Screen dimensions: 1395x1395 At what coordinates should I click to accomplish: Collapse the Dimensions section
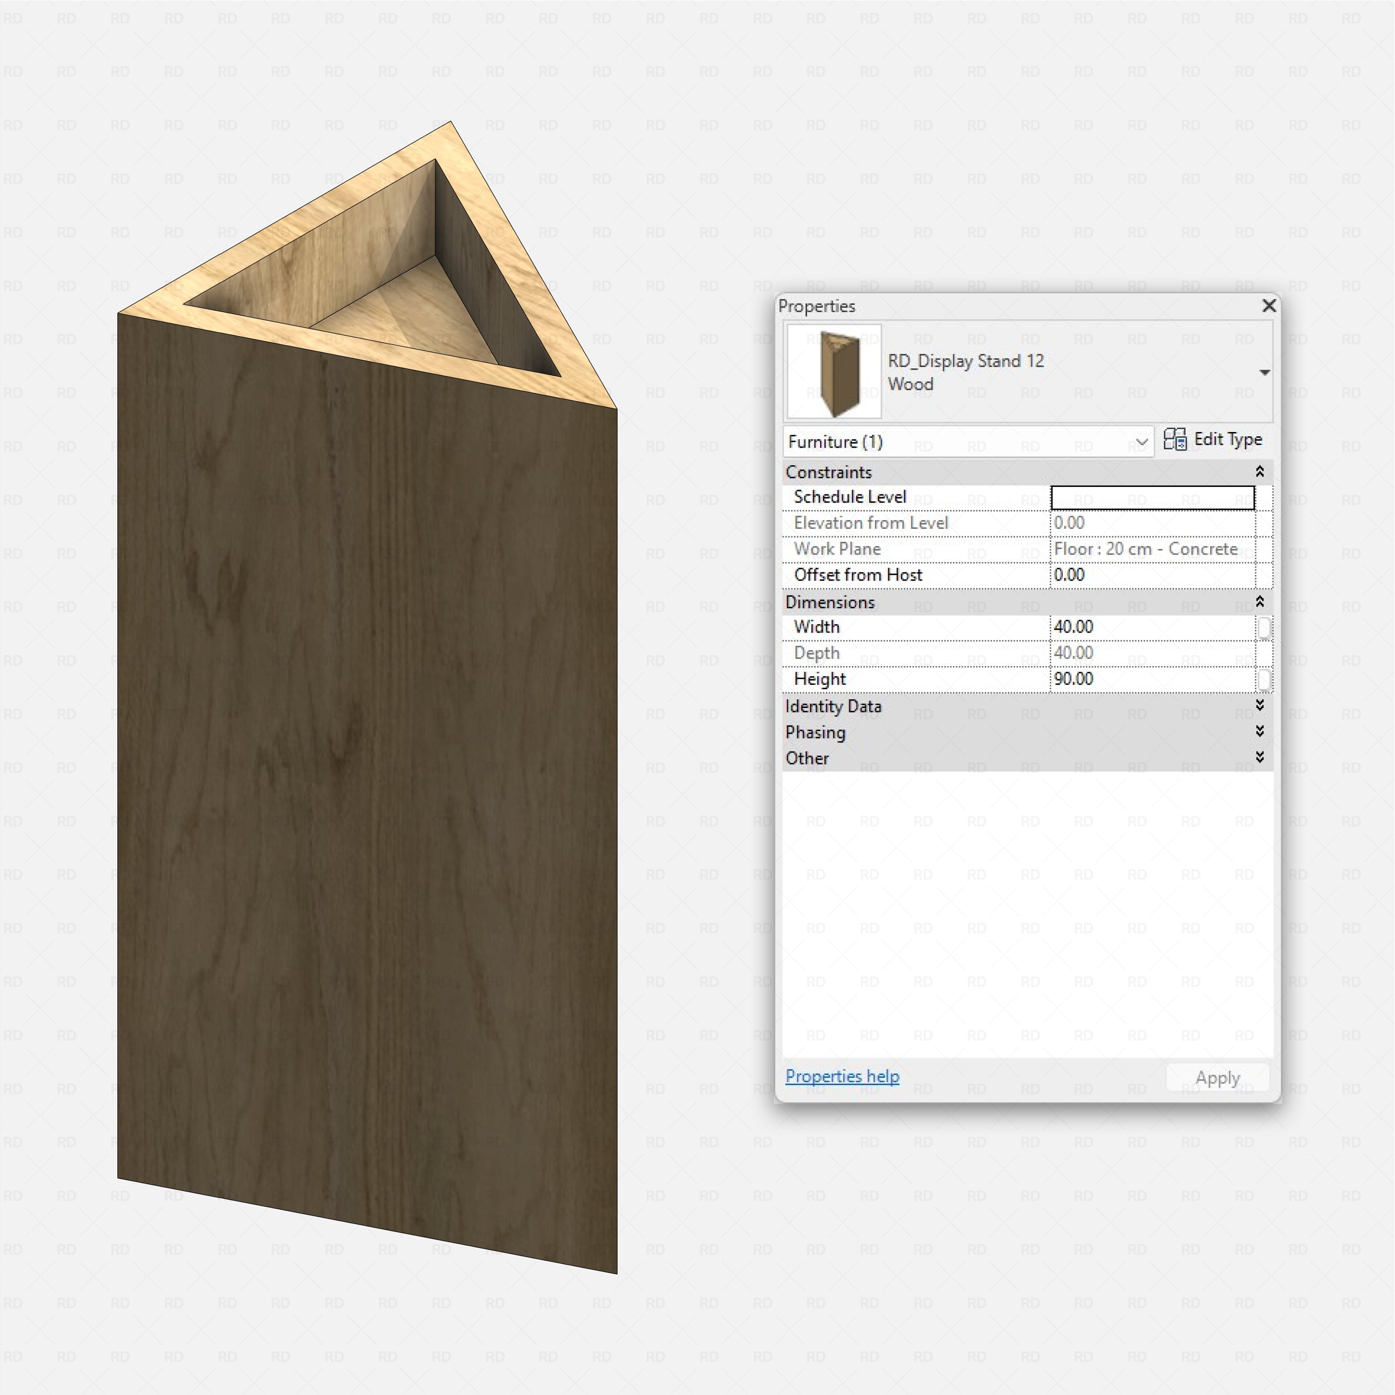click(1259, 602)
